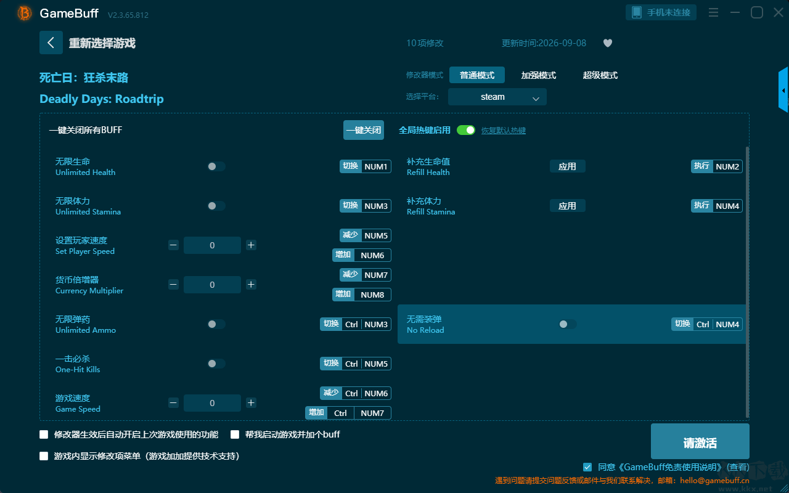Switch to 超级模式 mode tab

[x=600, y=75]
